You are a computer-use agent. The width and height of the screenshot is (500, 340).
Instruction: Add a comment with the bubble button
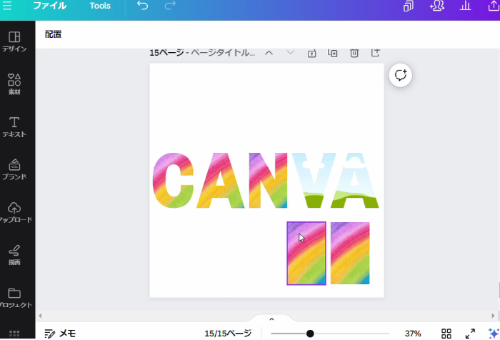[401, 75]
